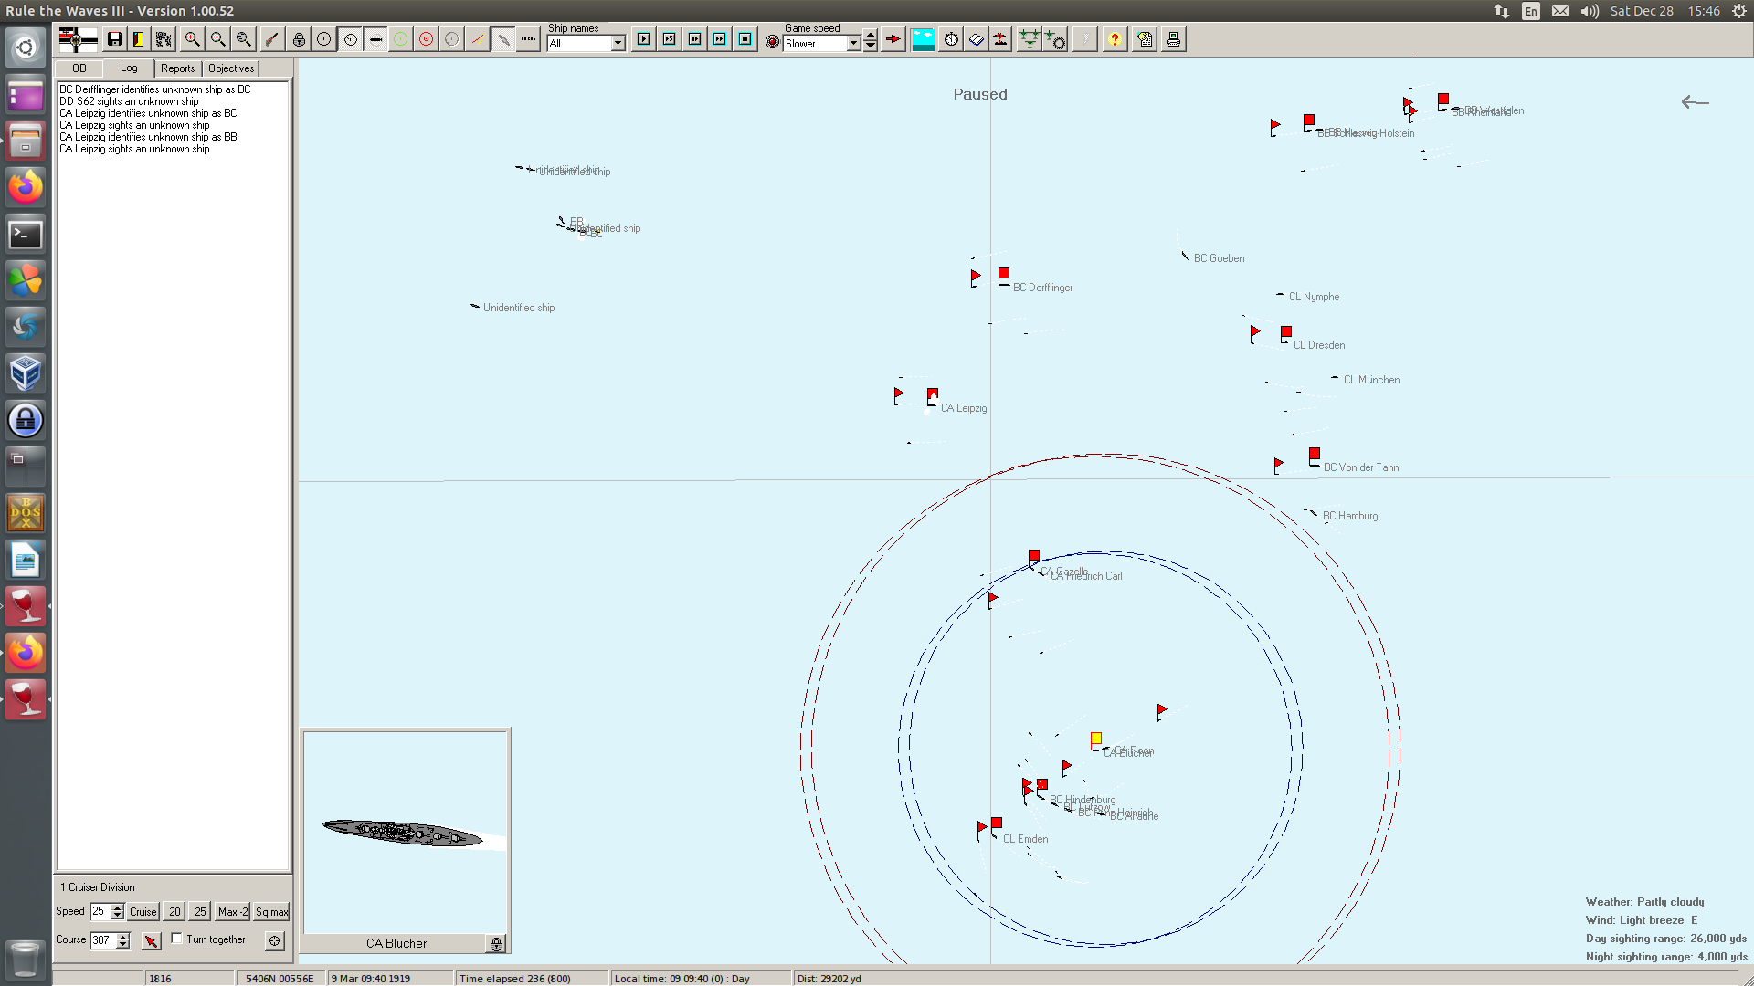Click the padlock icon in the toolbar

pos(299,39)
